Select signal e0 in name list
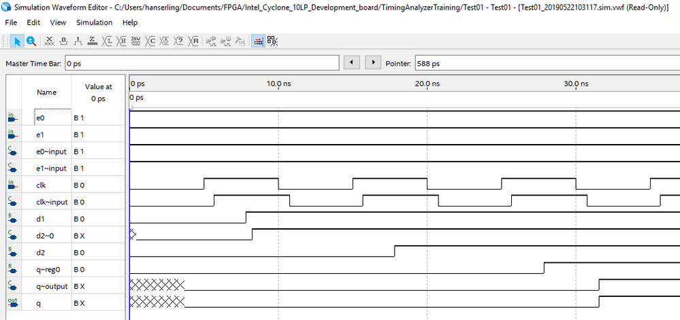The height and width of the screenshot is (320, 680). point(40,118)
